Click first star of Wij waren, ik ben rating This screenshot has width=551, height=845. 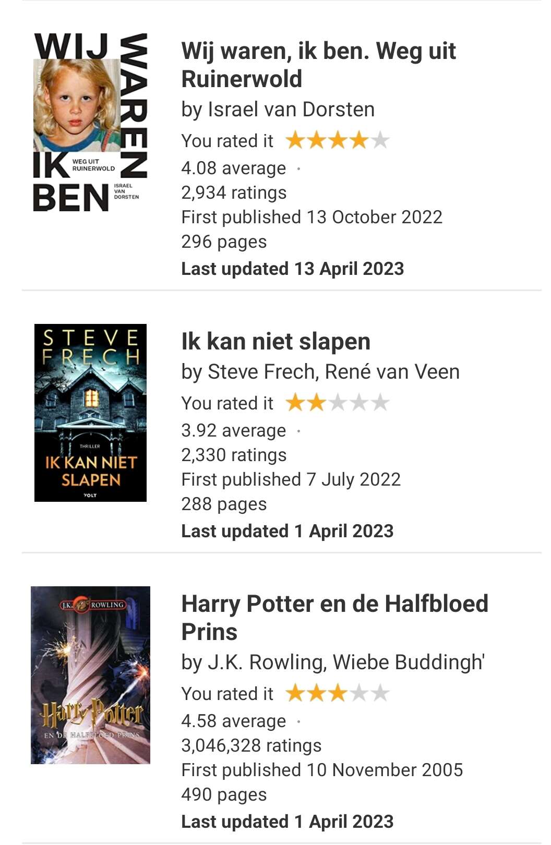pyautogui.click(x=295, y=140)
